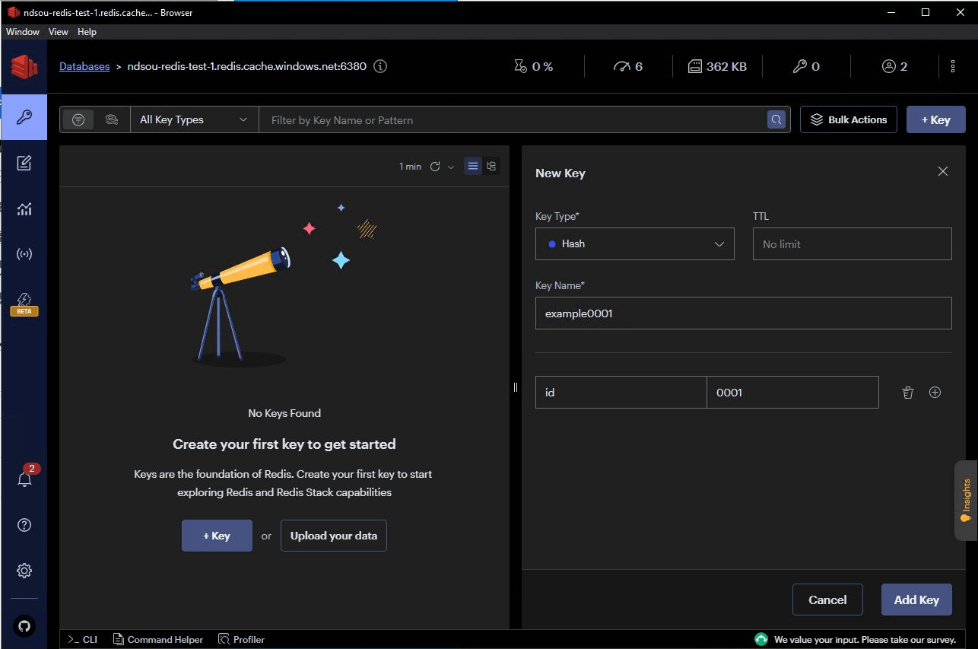
Task: Close the New Key panel
Action: click(x=943, y=172)
